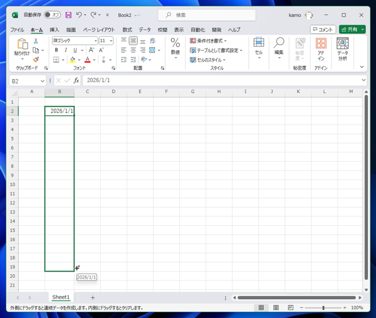The height and width of the screenshot is (318, 376).
Task: Align text to the left
Action: pos(123,50)
